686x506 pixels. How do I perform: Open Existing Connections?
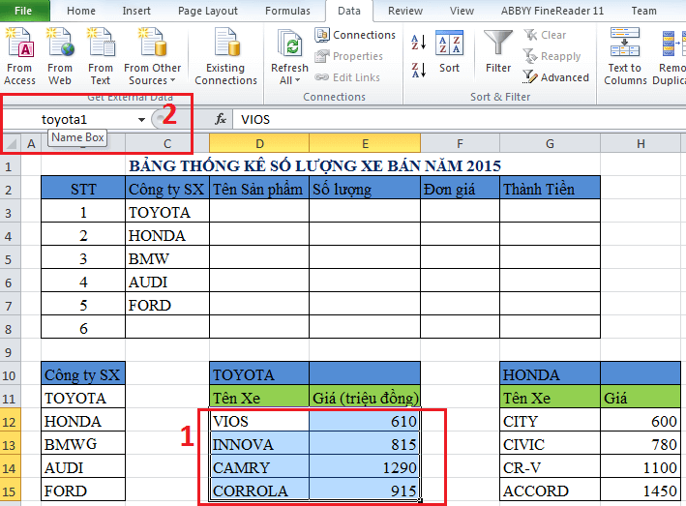click(225, 56)
